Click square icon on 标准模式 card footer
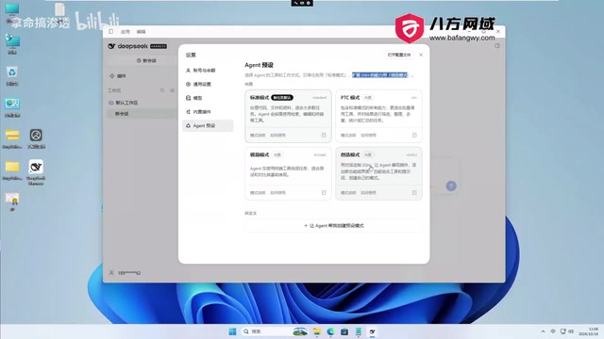 [x=324, y=136]
